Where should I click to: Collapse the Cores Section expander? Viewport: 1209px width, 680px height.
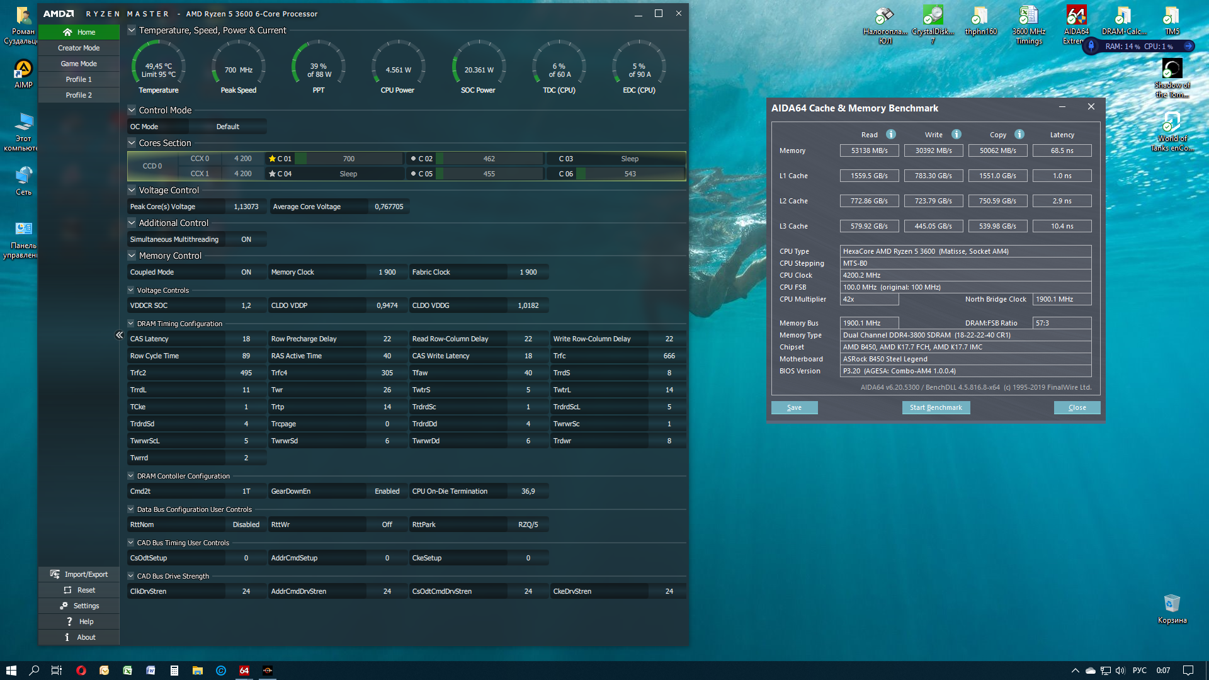pyautogui.click(x=132, y=143)
